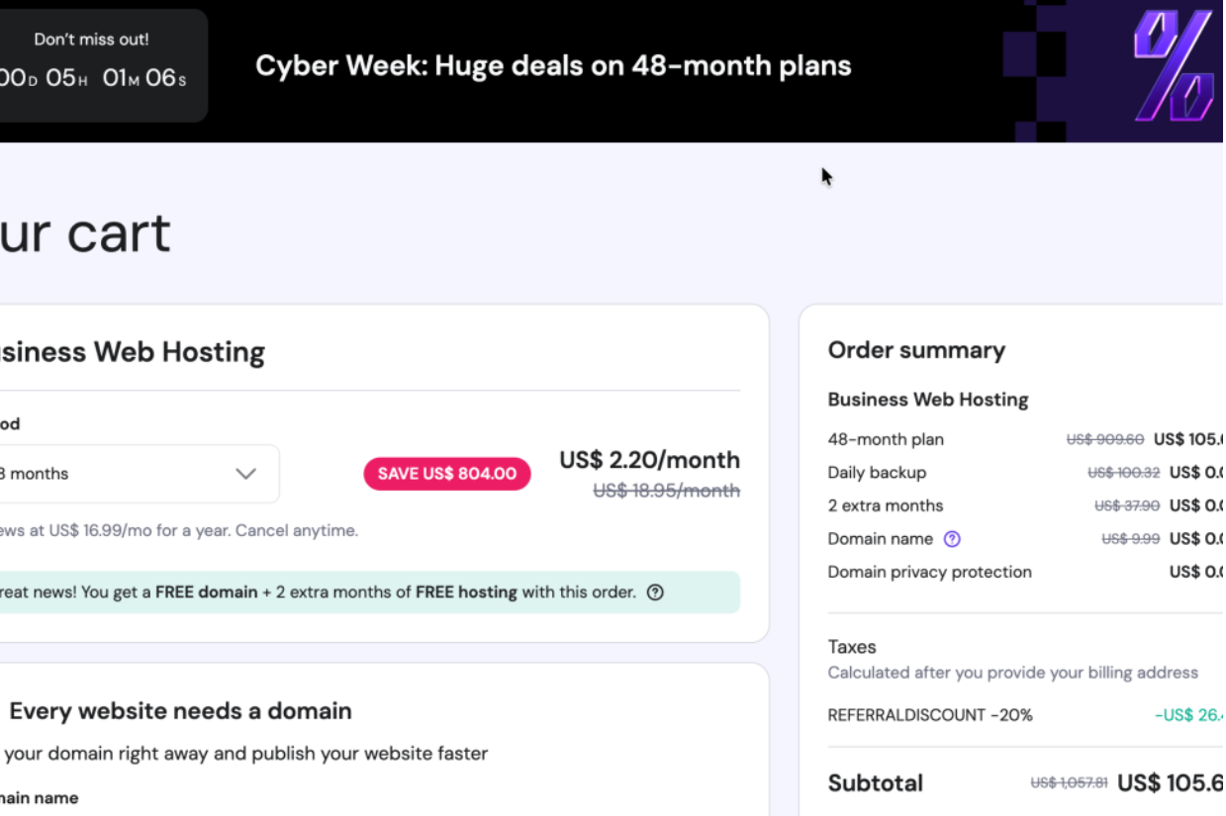Click the renewal notice mentioning US$ 16.99/mo
The width and height of the screenshot is (1226, 816).
[178, 531]
